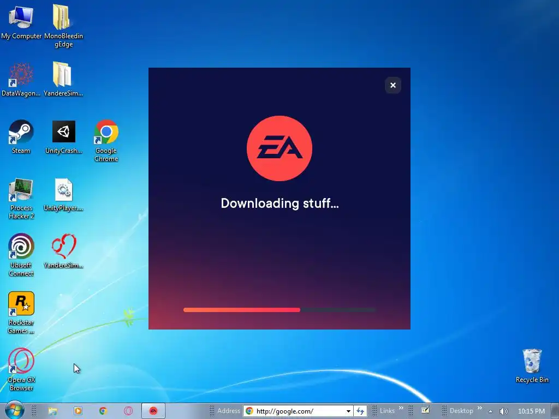Screen dimensions: 559x419
Task: Launch Steam from the desktop
Action: coord(21,136)
